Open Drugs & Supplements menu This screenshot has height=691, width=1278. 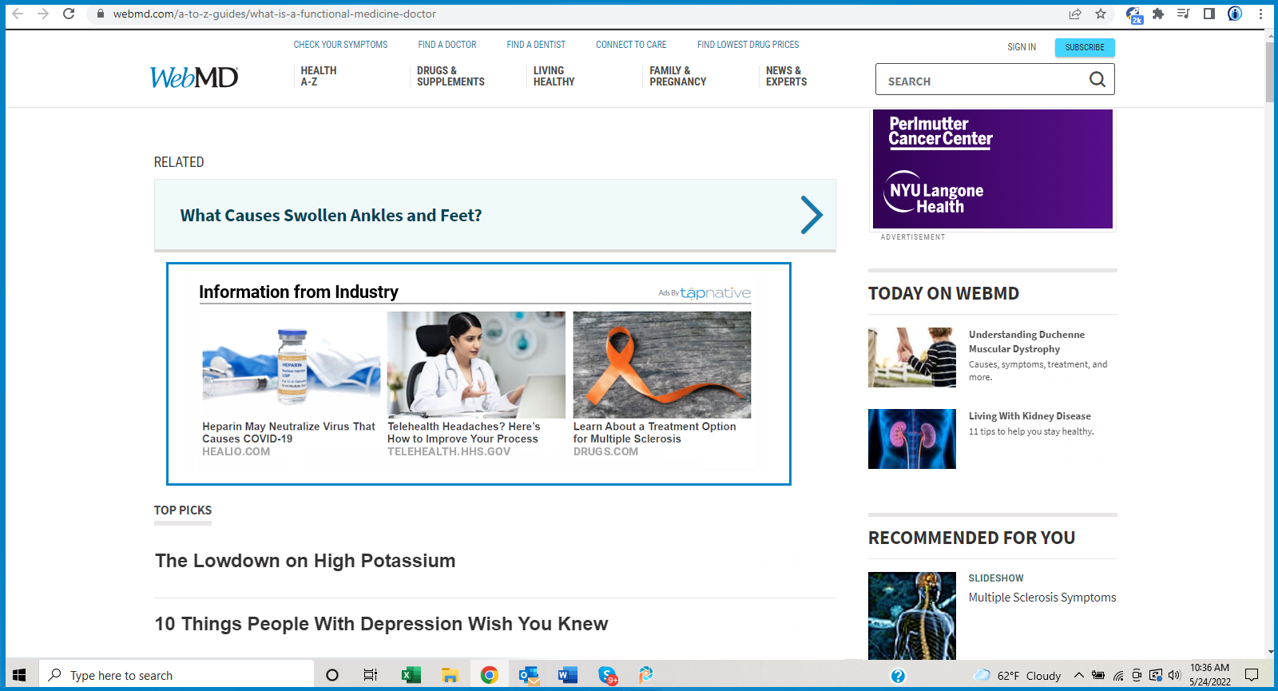pos(450,76)
